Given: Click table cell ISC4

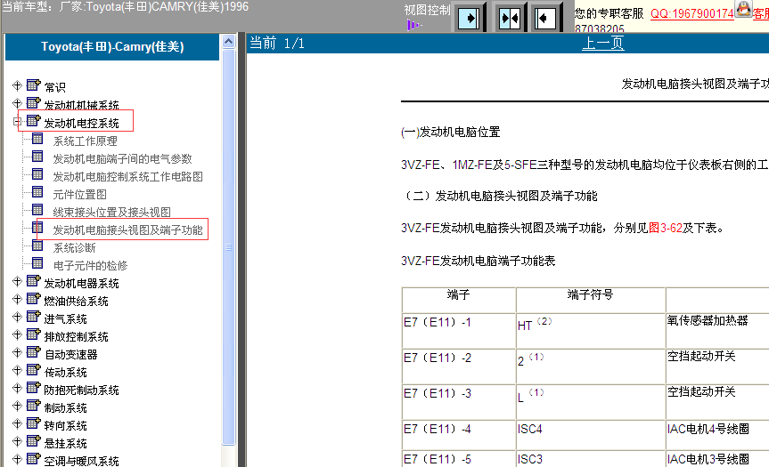Looking at the screenshot, I should (x=591, y=434).
